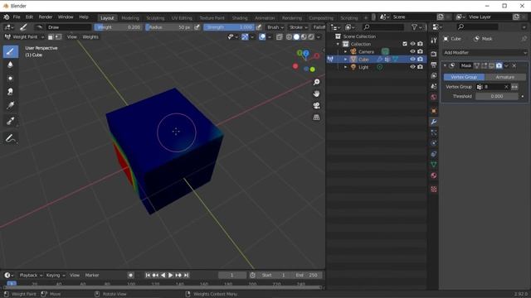Switch to the Sculpting workspace tab
Screen dimensions: 531x298
point(155,18)
